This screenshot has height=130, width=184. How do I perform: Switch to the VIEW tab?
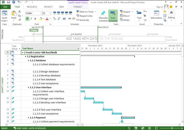[61, 7]
